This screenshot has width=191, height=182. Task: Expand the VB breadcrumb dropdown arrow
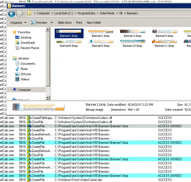click(x=125, y=13)
